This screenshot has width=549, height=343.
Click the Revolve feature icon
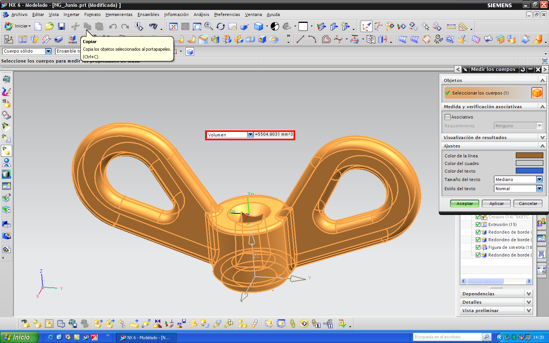(x=35, y=39)
